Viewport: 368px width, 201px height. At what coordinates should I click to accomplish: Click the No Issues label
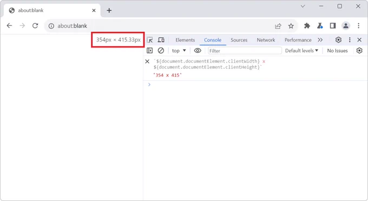point(337,51)
